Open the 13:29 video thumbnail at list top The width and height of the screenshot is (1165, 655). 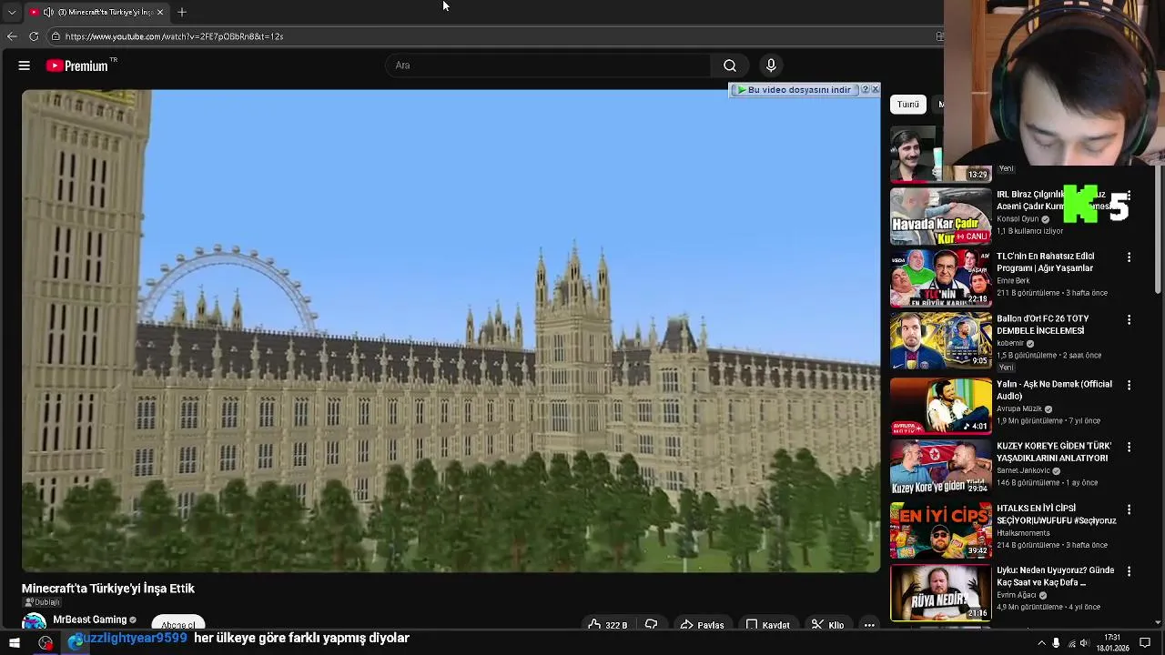click(x=940, y=154)
